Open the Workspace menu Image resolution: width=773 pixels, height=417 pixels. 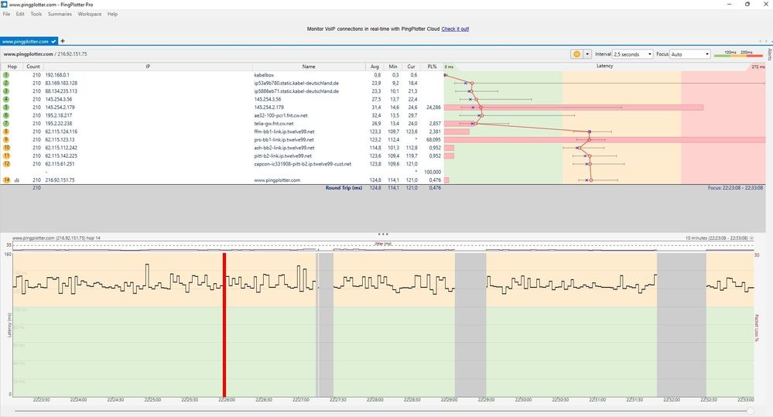(x=90, y=14)
